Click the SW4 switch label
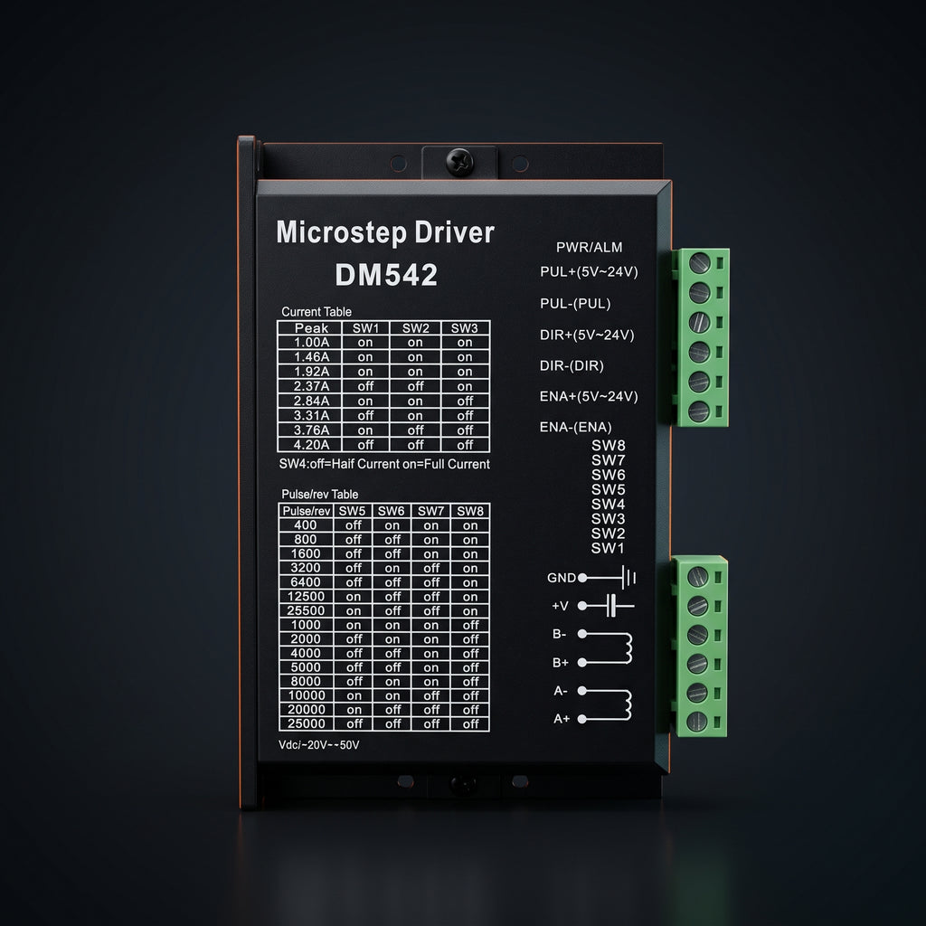 click(x=609, y=504)
